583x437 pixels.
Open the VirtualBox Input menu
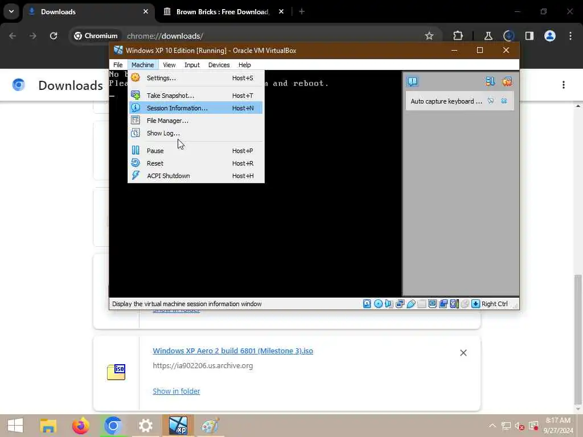coord(192,65)
